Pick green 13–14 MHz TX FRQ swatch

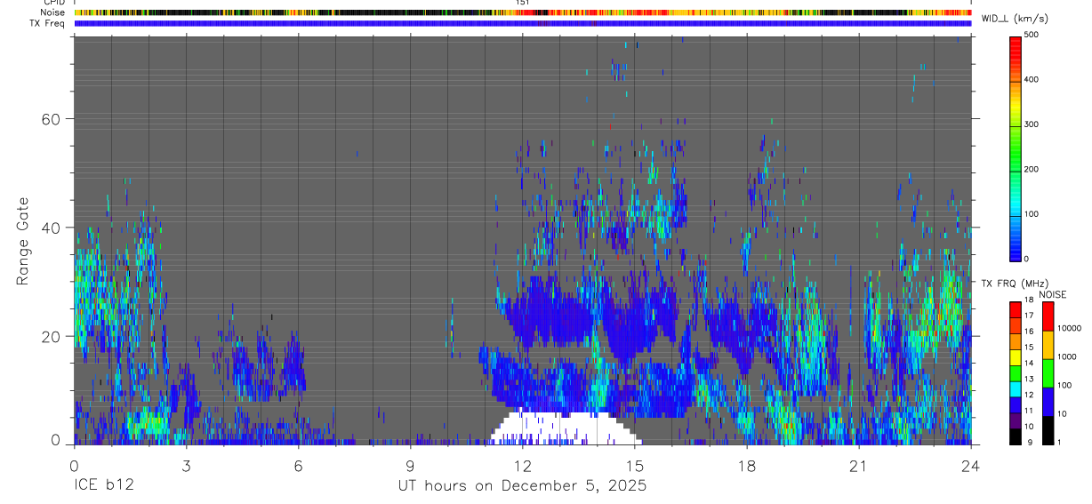click(1016, 372)
